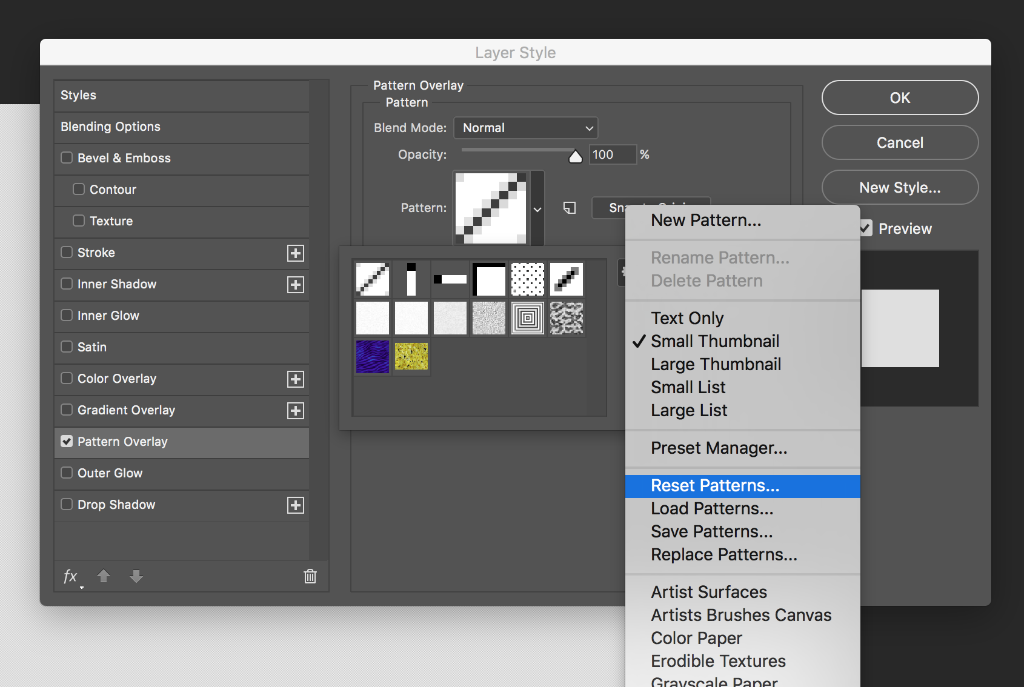Click the fx add layer style icon
Screen dimensions: 1024x687
pos(71,576)
